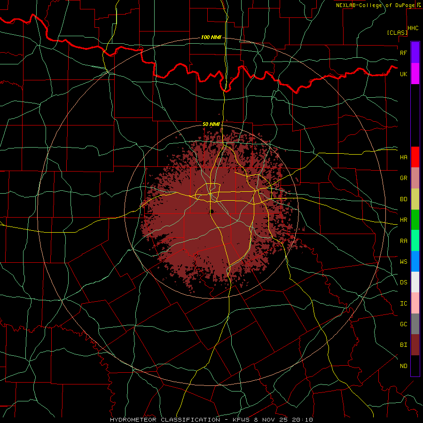This screenshot has height=423, width=423.
Task: Click the '50 NMI' range ring label
Action: [x=211, y=124]
